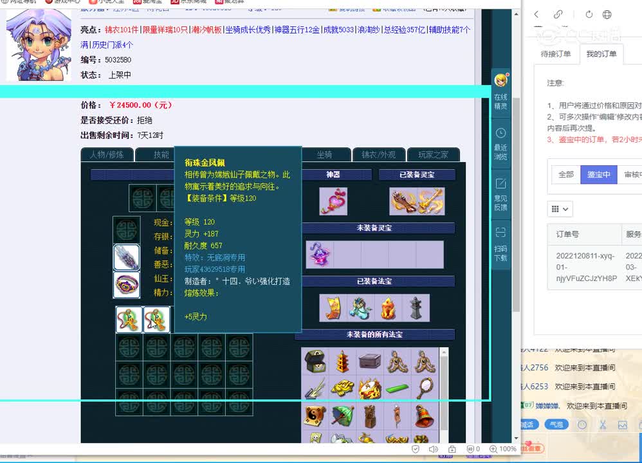642x463 pixels.
Task: Click the back arrow in order panel
Action: (x=537, y=14)
